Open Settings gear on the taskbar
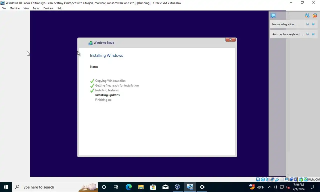Viewport: 320px width, 192px height. [202, 187]
